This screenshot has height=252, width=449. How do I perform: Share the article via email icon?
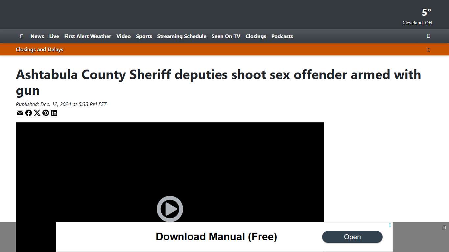(x=20, y=113)
